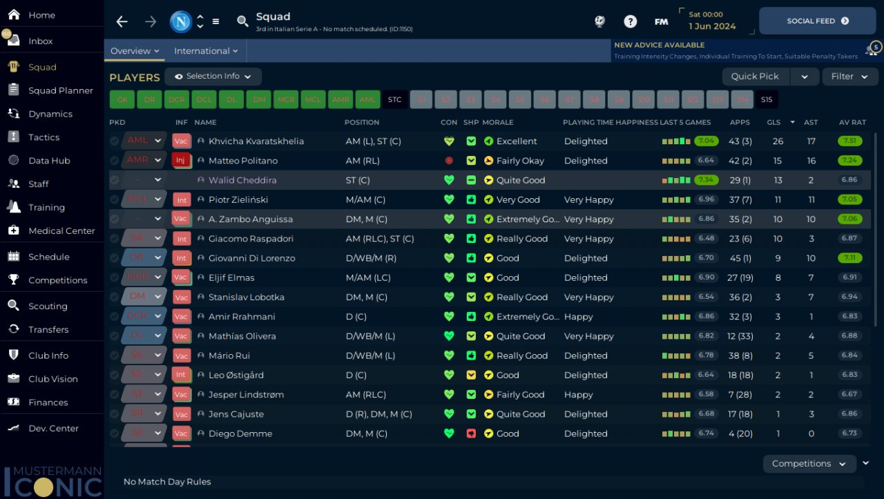The width and height of the screenshot is (884, 499).
Task: Toggle pick checkbox for Khvicha Kvaratskhelia
Action: click(x=115, y=141)
